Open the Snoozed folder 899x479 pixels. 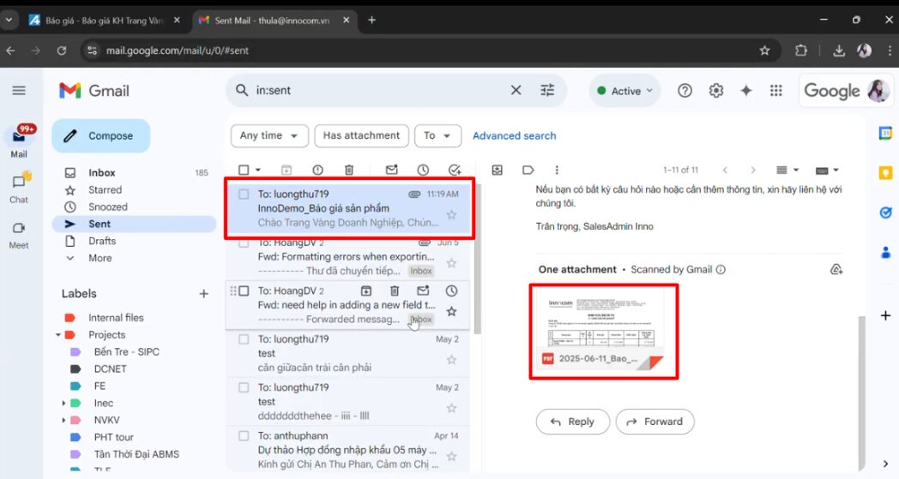click(134, 207)
